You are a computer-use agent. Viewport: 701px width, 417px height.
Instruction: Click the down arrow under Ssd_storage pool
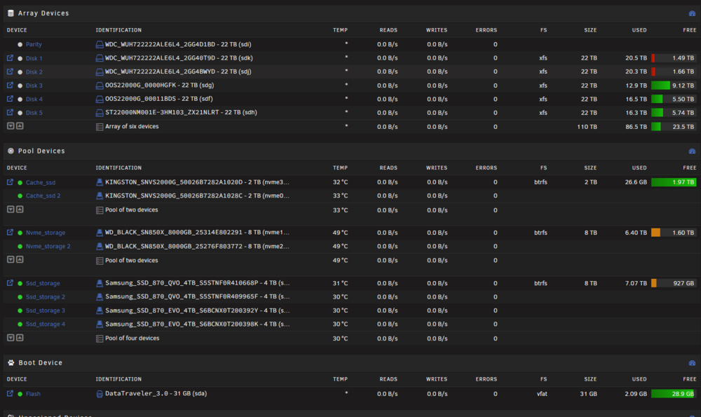point(11,337)
